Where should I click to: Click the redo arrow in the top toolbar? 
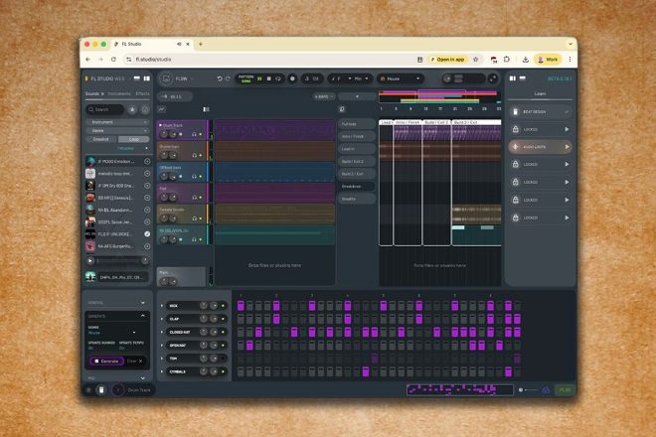(x=229, y=78)
